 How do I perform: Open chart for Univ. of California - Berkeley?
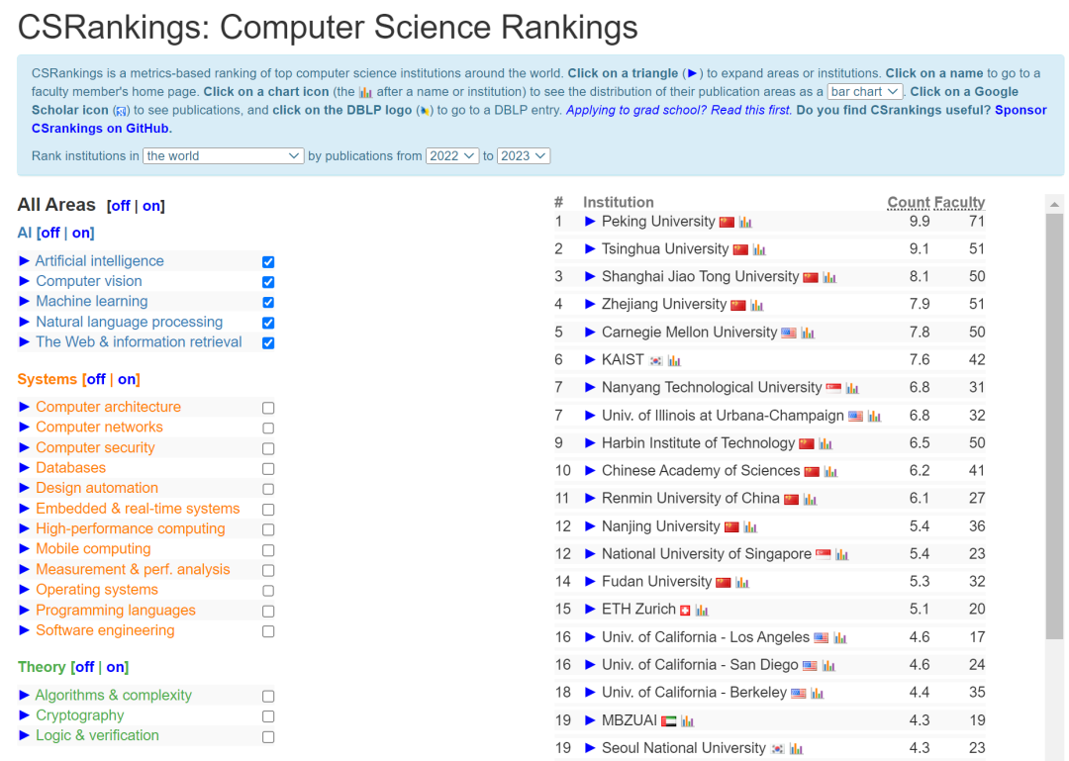click(817, 691)
